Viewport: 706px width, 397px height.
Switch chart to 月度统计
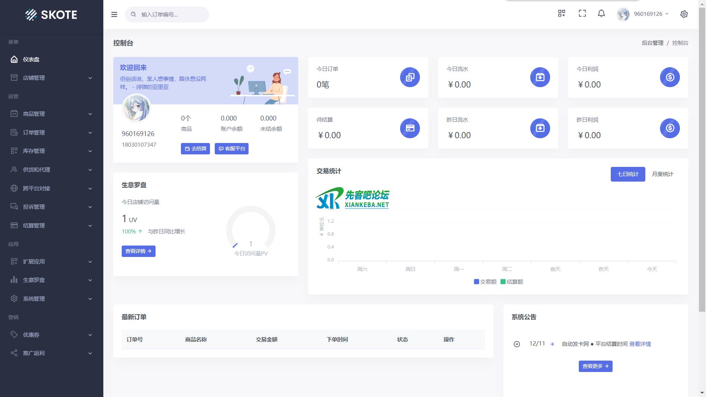(662, 174)
